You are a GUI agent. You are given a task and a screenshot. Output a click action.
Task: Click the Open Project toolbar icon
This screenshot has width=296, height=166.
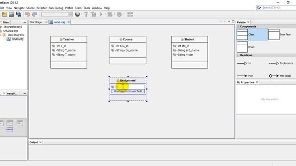tap(12, 14)
